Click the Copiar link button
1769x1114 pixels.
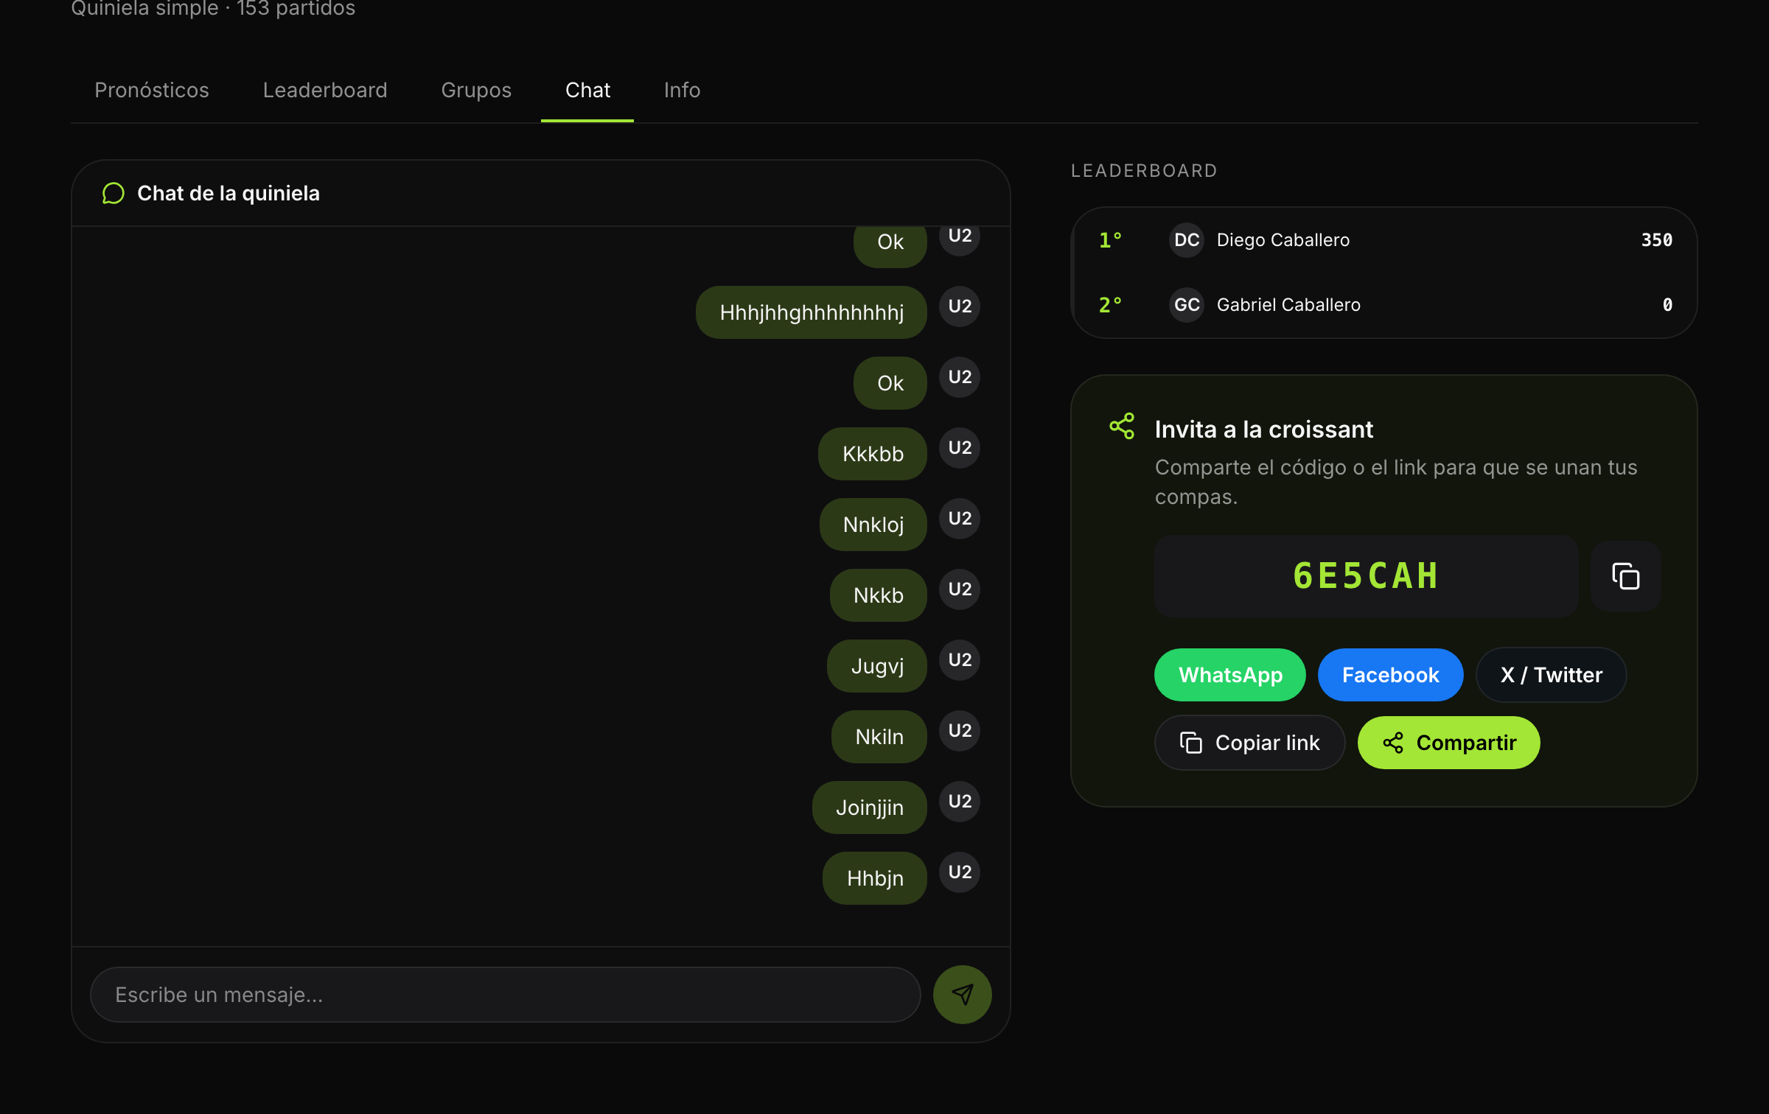pyautogui.click(x=1249, y=743)
